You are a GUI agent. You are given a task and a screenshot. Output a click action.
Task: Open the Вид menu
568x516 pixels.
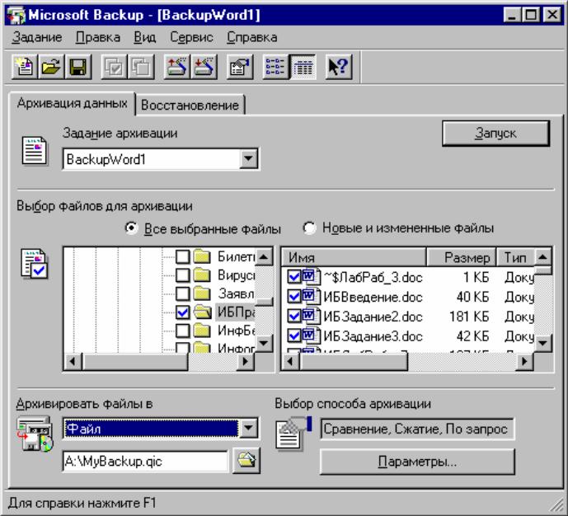pyautogui.click(x=144, y=37)
